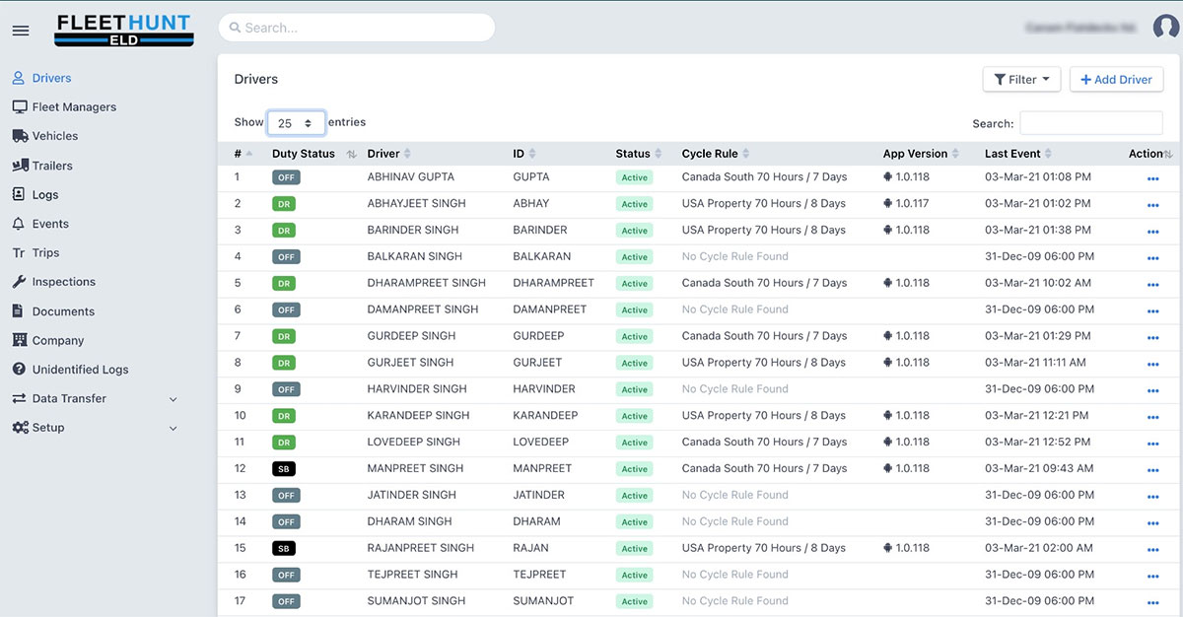Open actions menu for ABHINAV GUPTA row

point(1152,178)
